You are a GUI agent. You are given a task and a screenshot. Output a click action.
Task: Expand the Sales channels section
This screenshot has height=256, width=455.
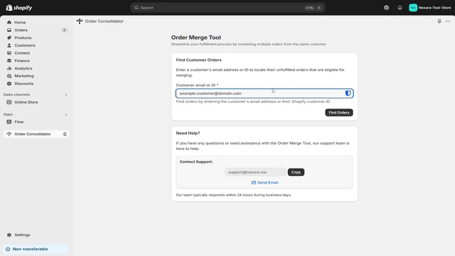click(66, 95)
